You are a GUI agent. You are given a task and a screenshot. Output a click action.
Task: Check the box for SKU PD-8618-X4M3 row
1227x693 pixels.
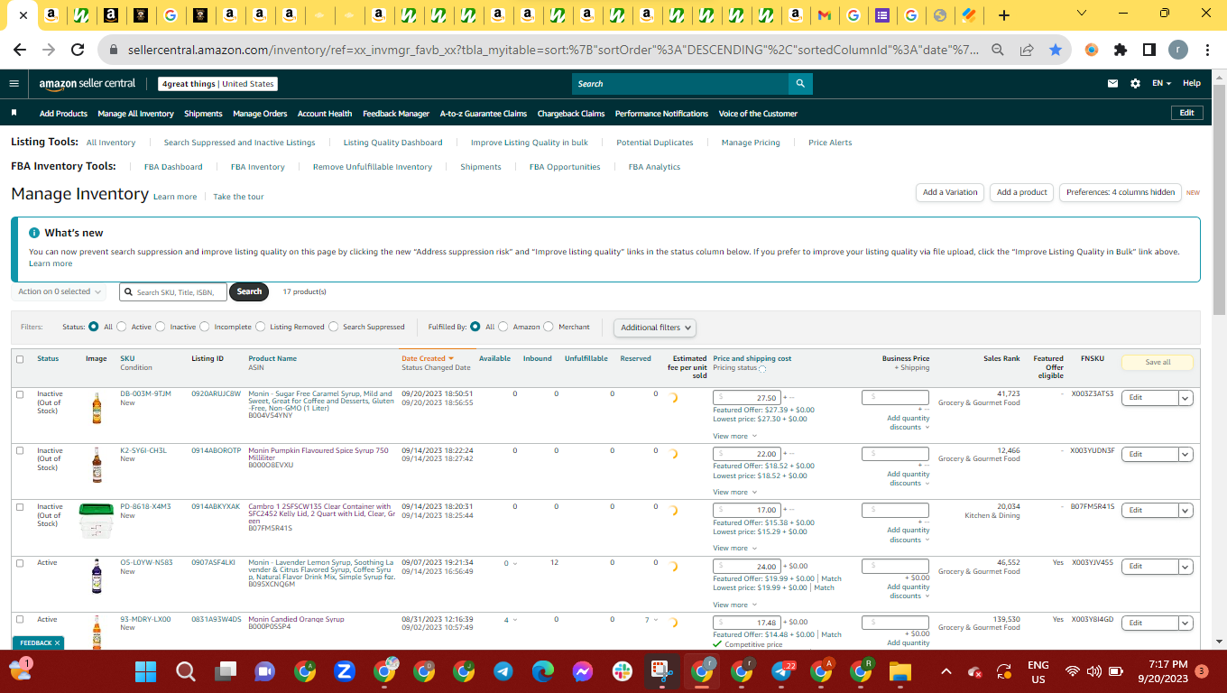[x=20, y=507]
